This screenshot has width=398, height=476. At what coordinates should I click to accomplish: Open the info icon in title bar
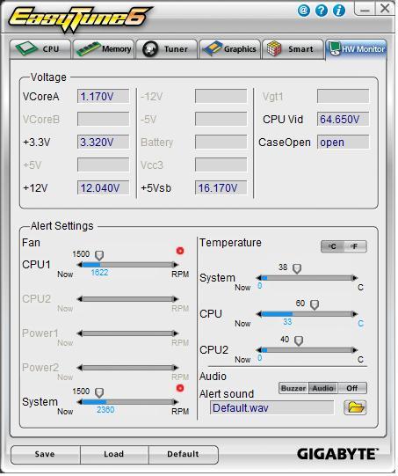339,11
